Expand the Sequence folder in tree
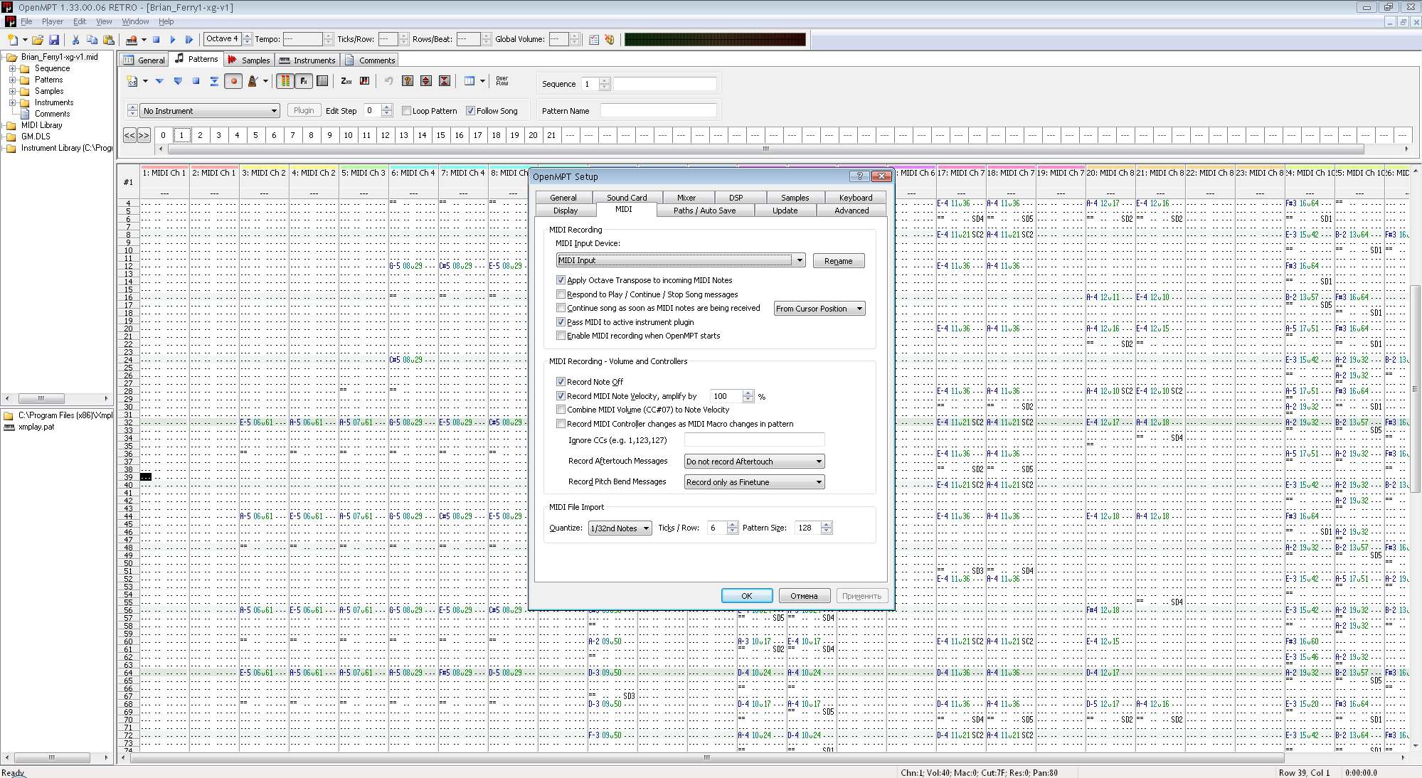The image size is (1422, 778). tap(12, 68)
